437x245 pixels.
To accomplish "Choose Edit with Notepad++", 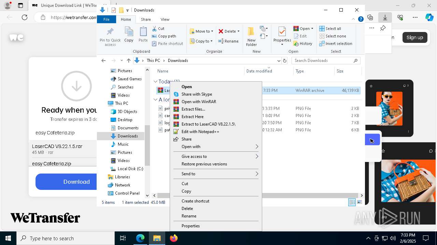I will point(216,132).
